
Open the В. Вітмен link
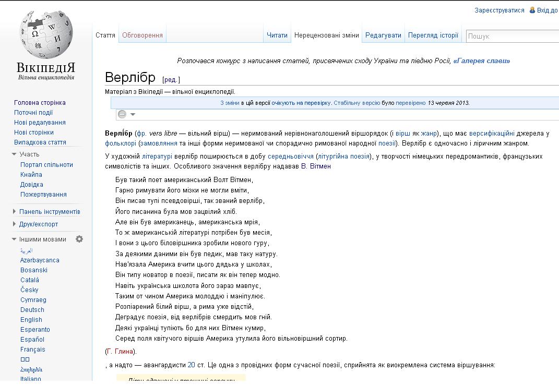point(316,166)
